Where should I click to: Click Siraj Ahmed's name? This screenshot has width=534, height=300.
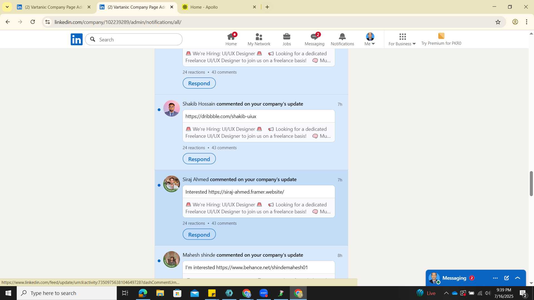pyautogui.click(x=196, y=179)
